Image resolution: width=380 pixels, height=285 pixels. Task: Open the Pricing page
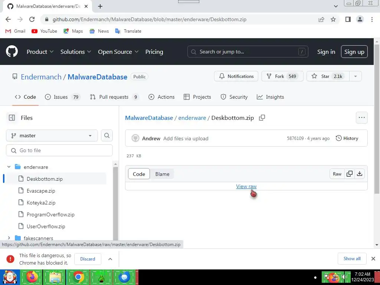[154, 52]
